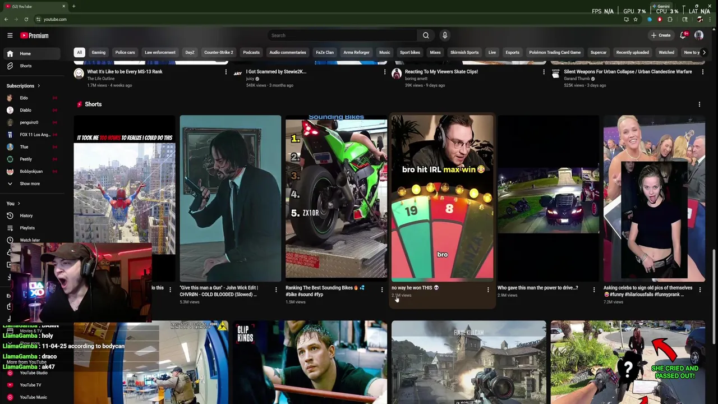Screen dimensions: 718x404
Task: Open the Create dropdown button
Action: (x=661, y=35)
